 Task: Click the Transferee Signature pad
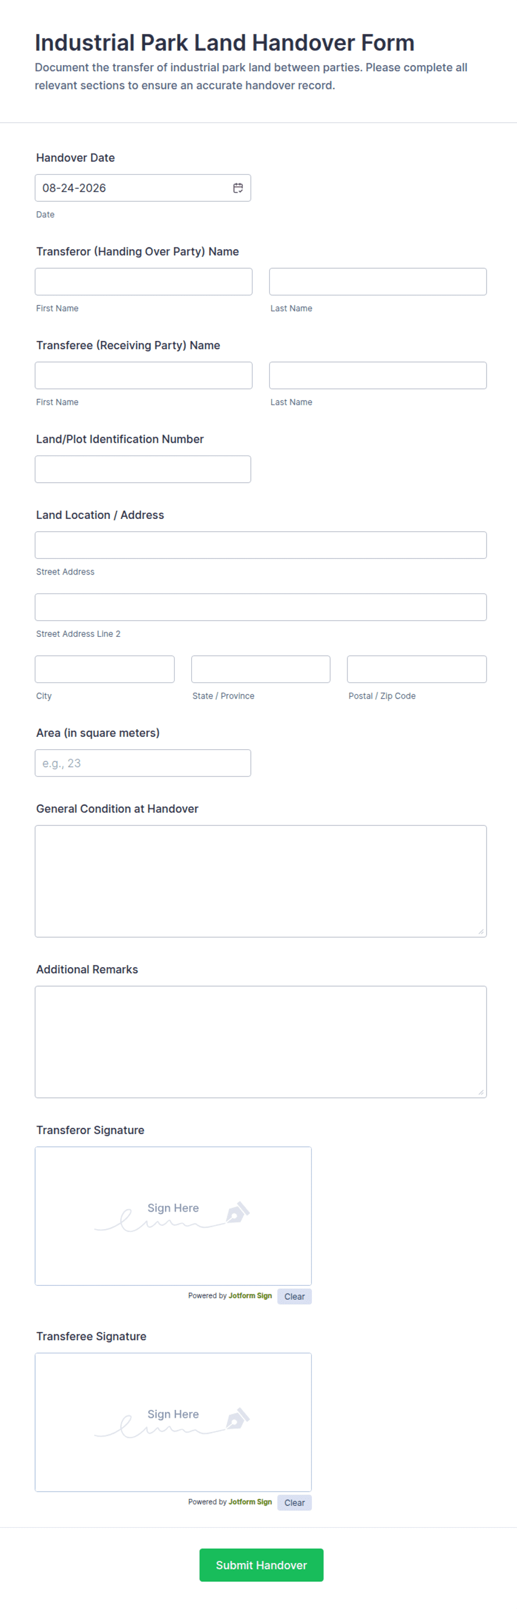coord(173,1422)
